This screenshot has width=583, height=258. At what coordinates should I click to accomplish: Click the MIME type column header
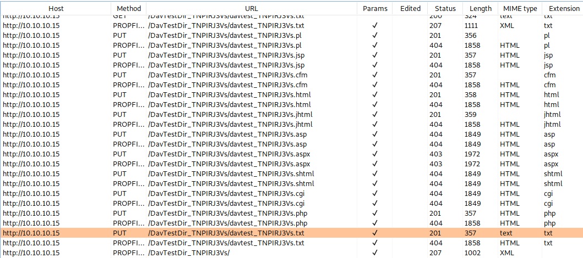(x=520, y=8)
